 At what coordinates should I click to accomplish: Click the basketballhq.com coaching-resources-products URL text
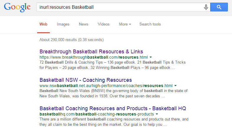point(97,114)
